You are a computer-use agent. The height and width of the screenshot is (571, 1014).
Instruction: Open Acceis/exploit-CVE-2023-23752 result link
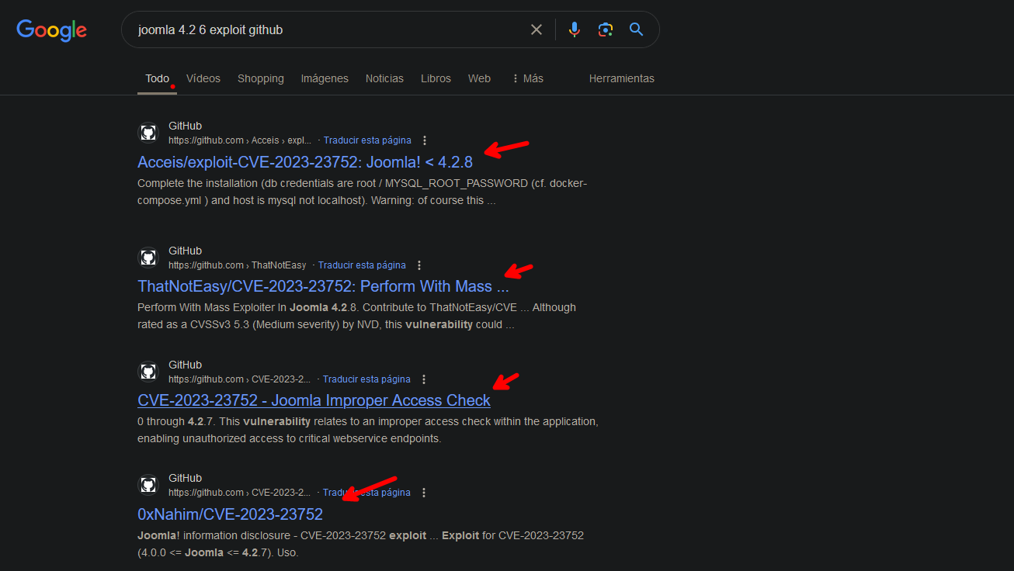point(305,161)
